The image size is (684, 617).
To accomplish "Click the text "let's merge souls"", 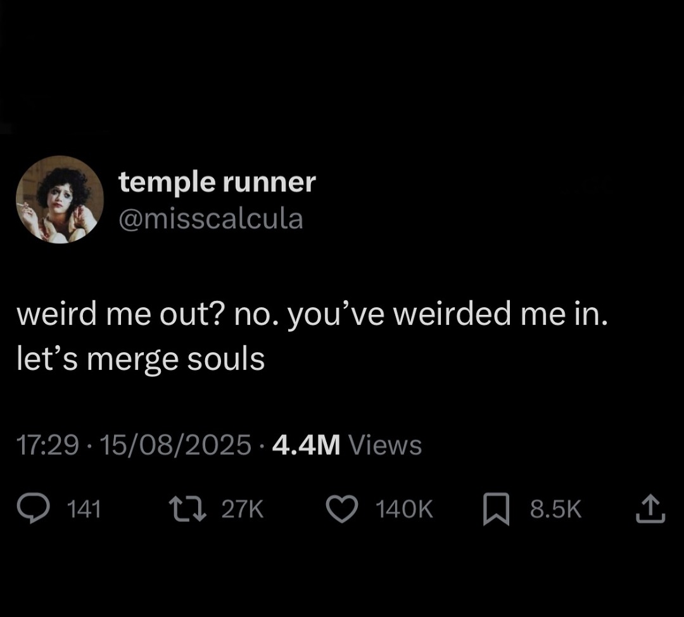I will [141, 359].
